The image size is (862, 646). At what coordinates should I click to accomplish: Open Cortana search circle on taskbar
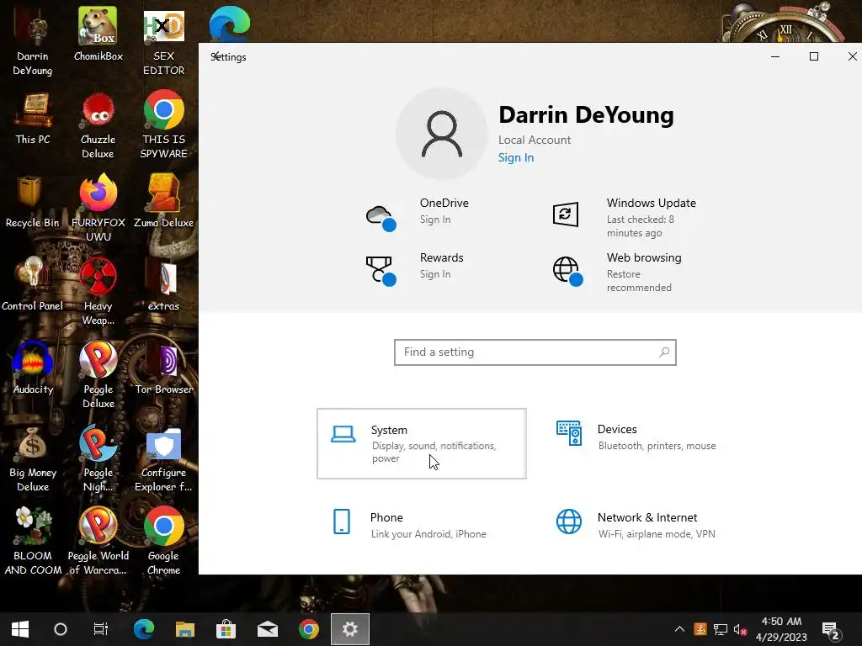61,629
